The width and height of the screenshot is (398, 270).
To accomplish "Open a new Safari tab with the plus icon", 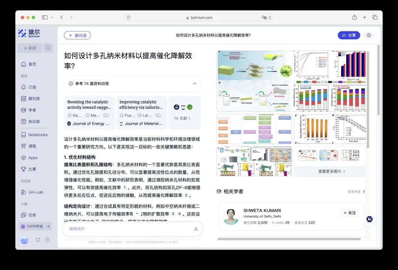I will coord(364,17).
